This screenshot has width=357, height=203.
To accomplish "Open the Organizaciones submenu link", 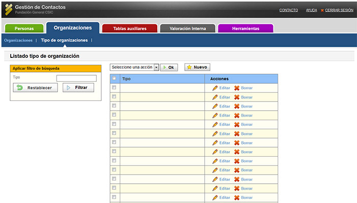I will 18,40.
